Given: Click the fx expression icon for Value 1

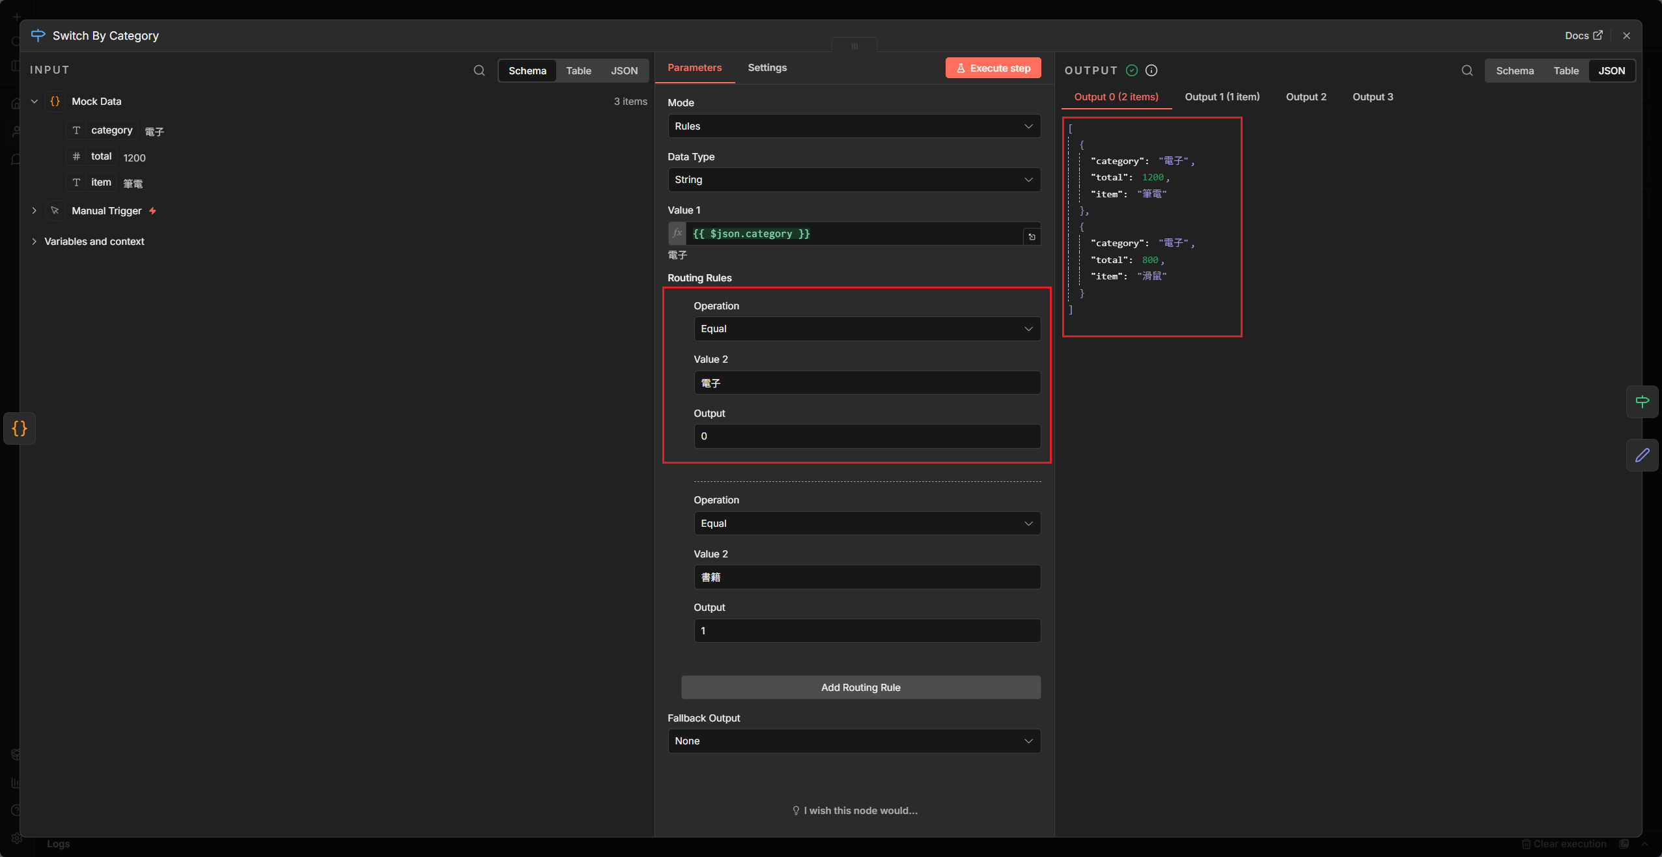Looking at the screenshot, I should (677, 233).
